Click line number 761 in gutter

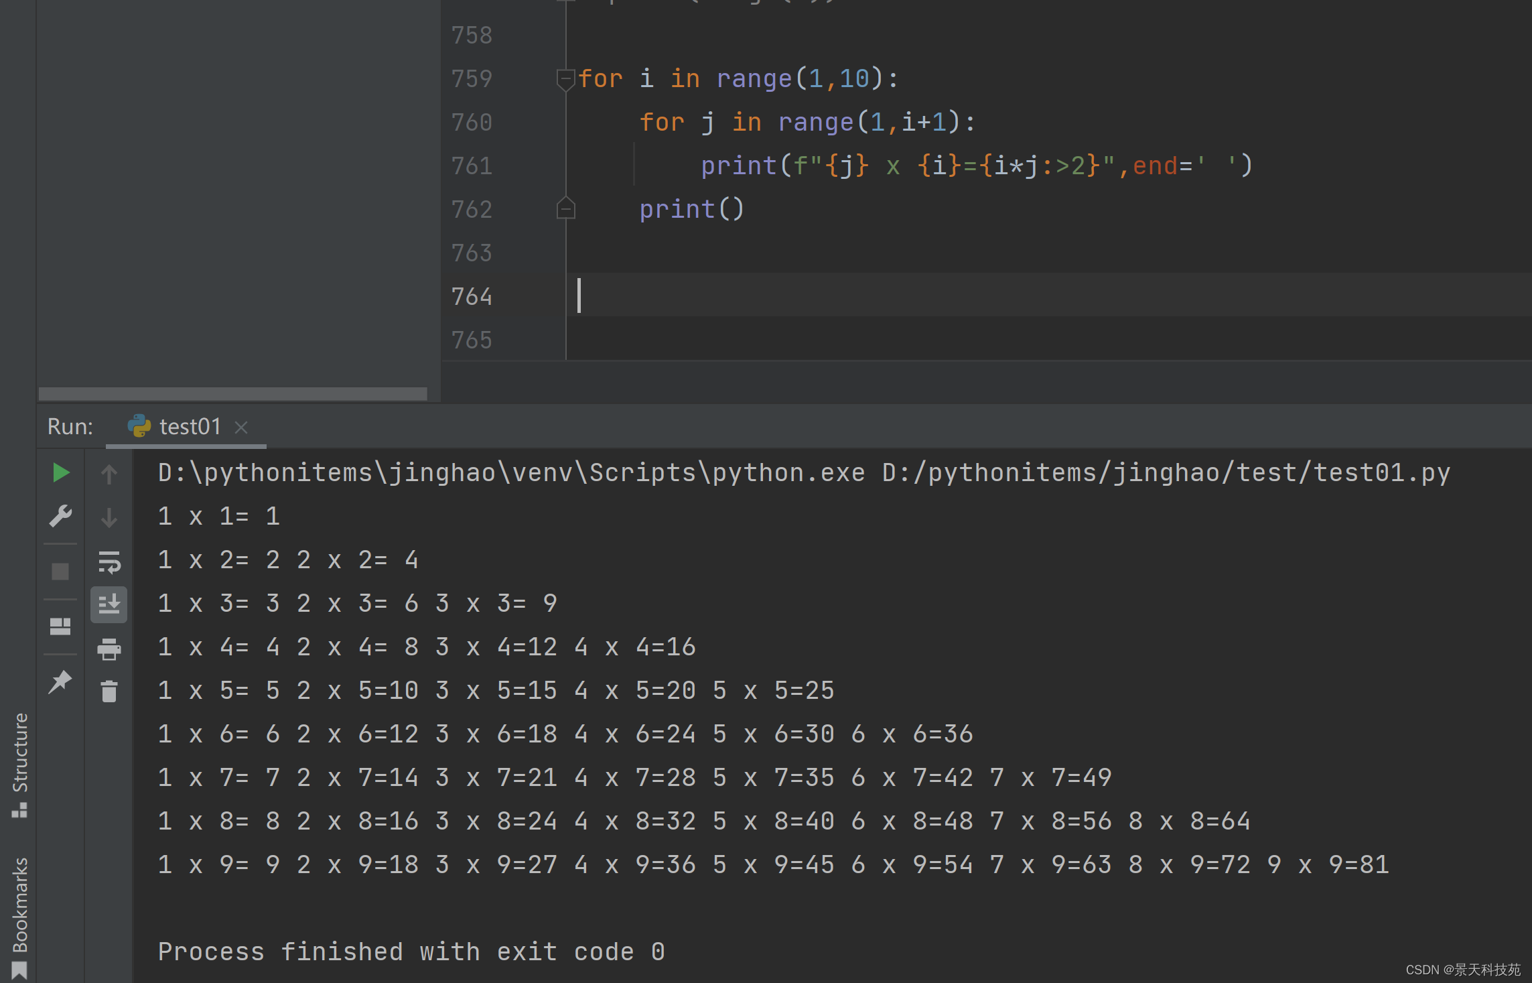pos(472,166)
